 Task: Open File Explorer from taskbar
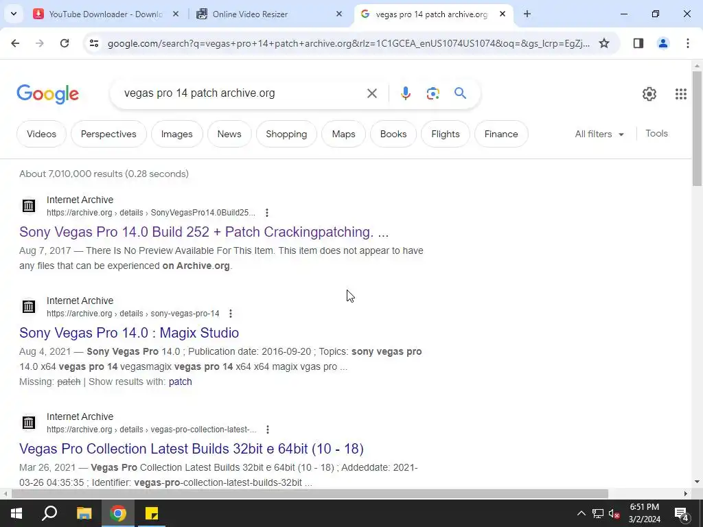84,513
